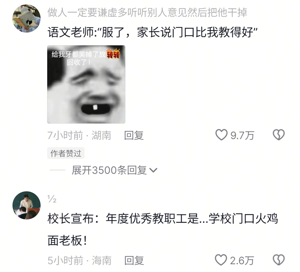
Task: Open the first commenter's avatar holding a book
Action: click(27, 18)
